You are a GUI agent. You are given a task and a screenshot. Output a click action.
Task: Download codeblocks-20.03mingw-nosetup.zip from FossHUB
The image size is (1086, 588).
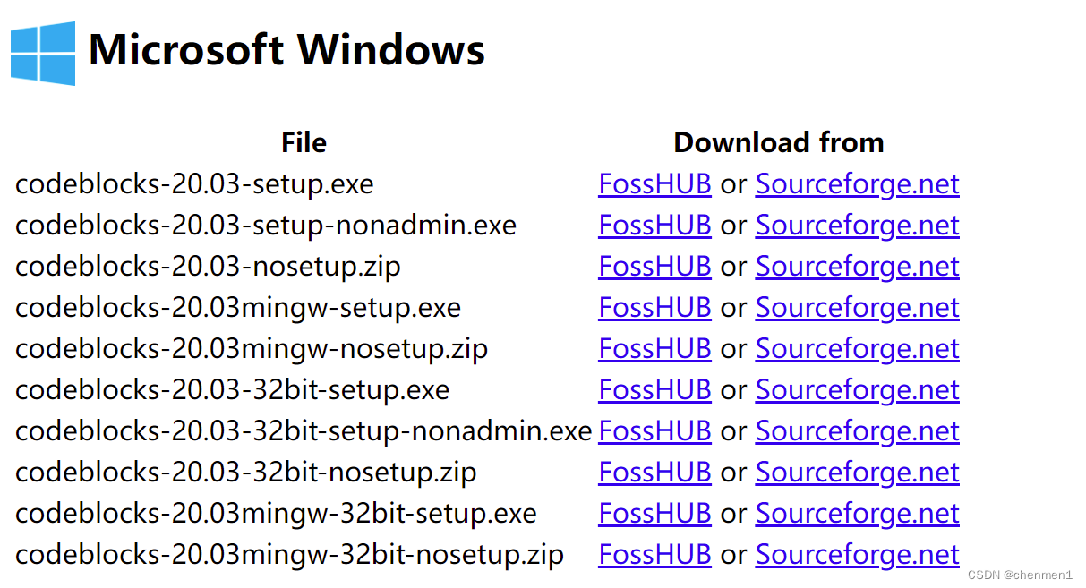click(654, 348)
